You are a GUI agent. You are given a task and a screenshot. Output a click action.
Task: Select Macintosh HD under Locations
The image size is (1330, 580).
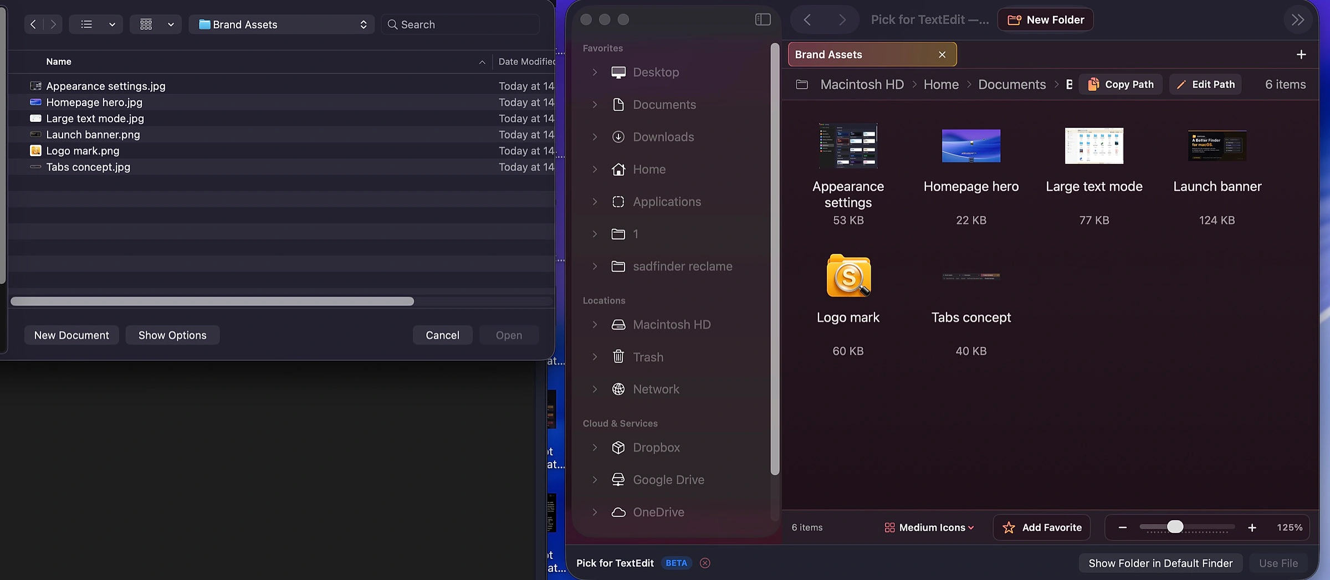coord(671,325)
